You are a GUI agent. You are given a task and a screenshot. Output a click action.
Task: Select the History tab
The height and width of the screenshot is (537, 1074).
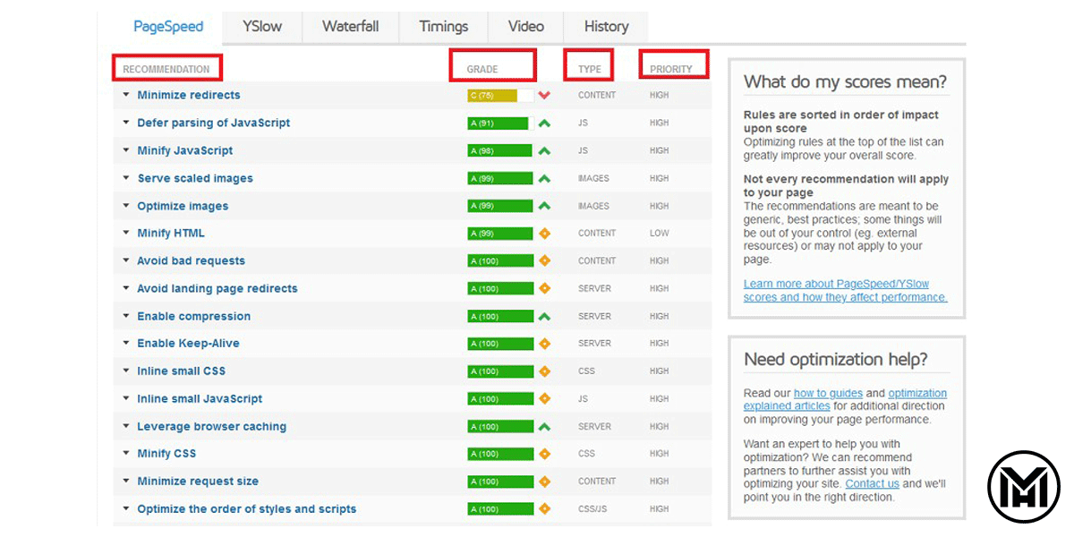pos(606,27)
